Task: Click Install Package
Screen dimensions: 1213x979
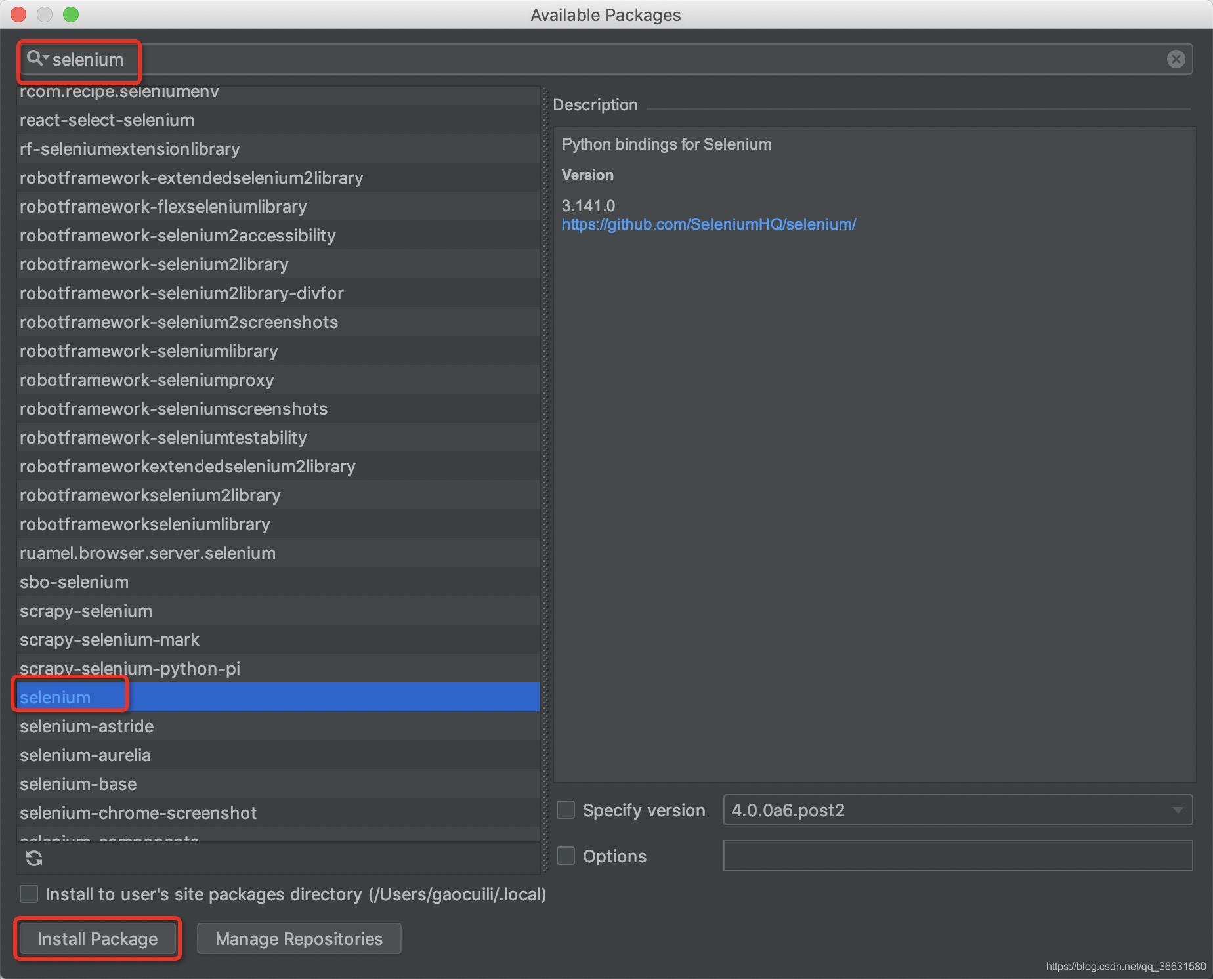Action: click(x=97, y=938)
